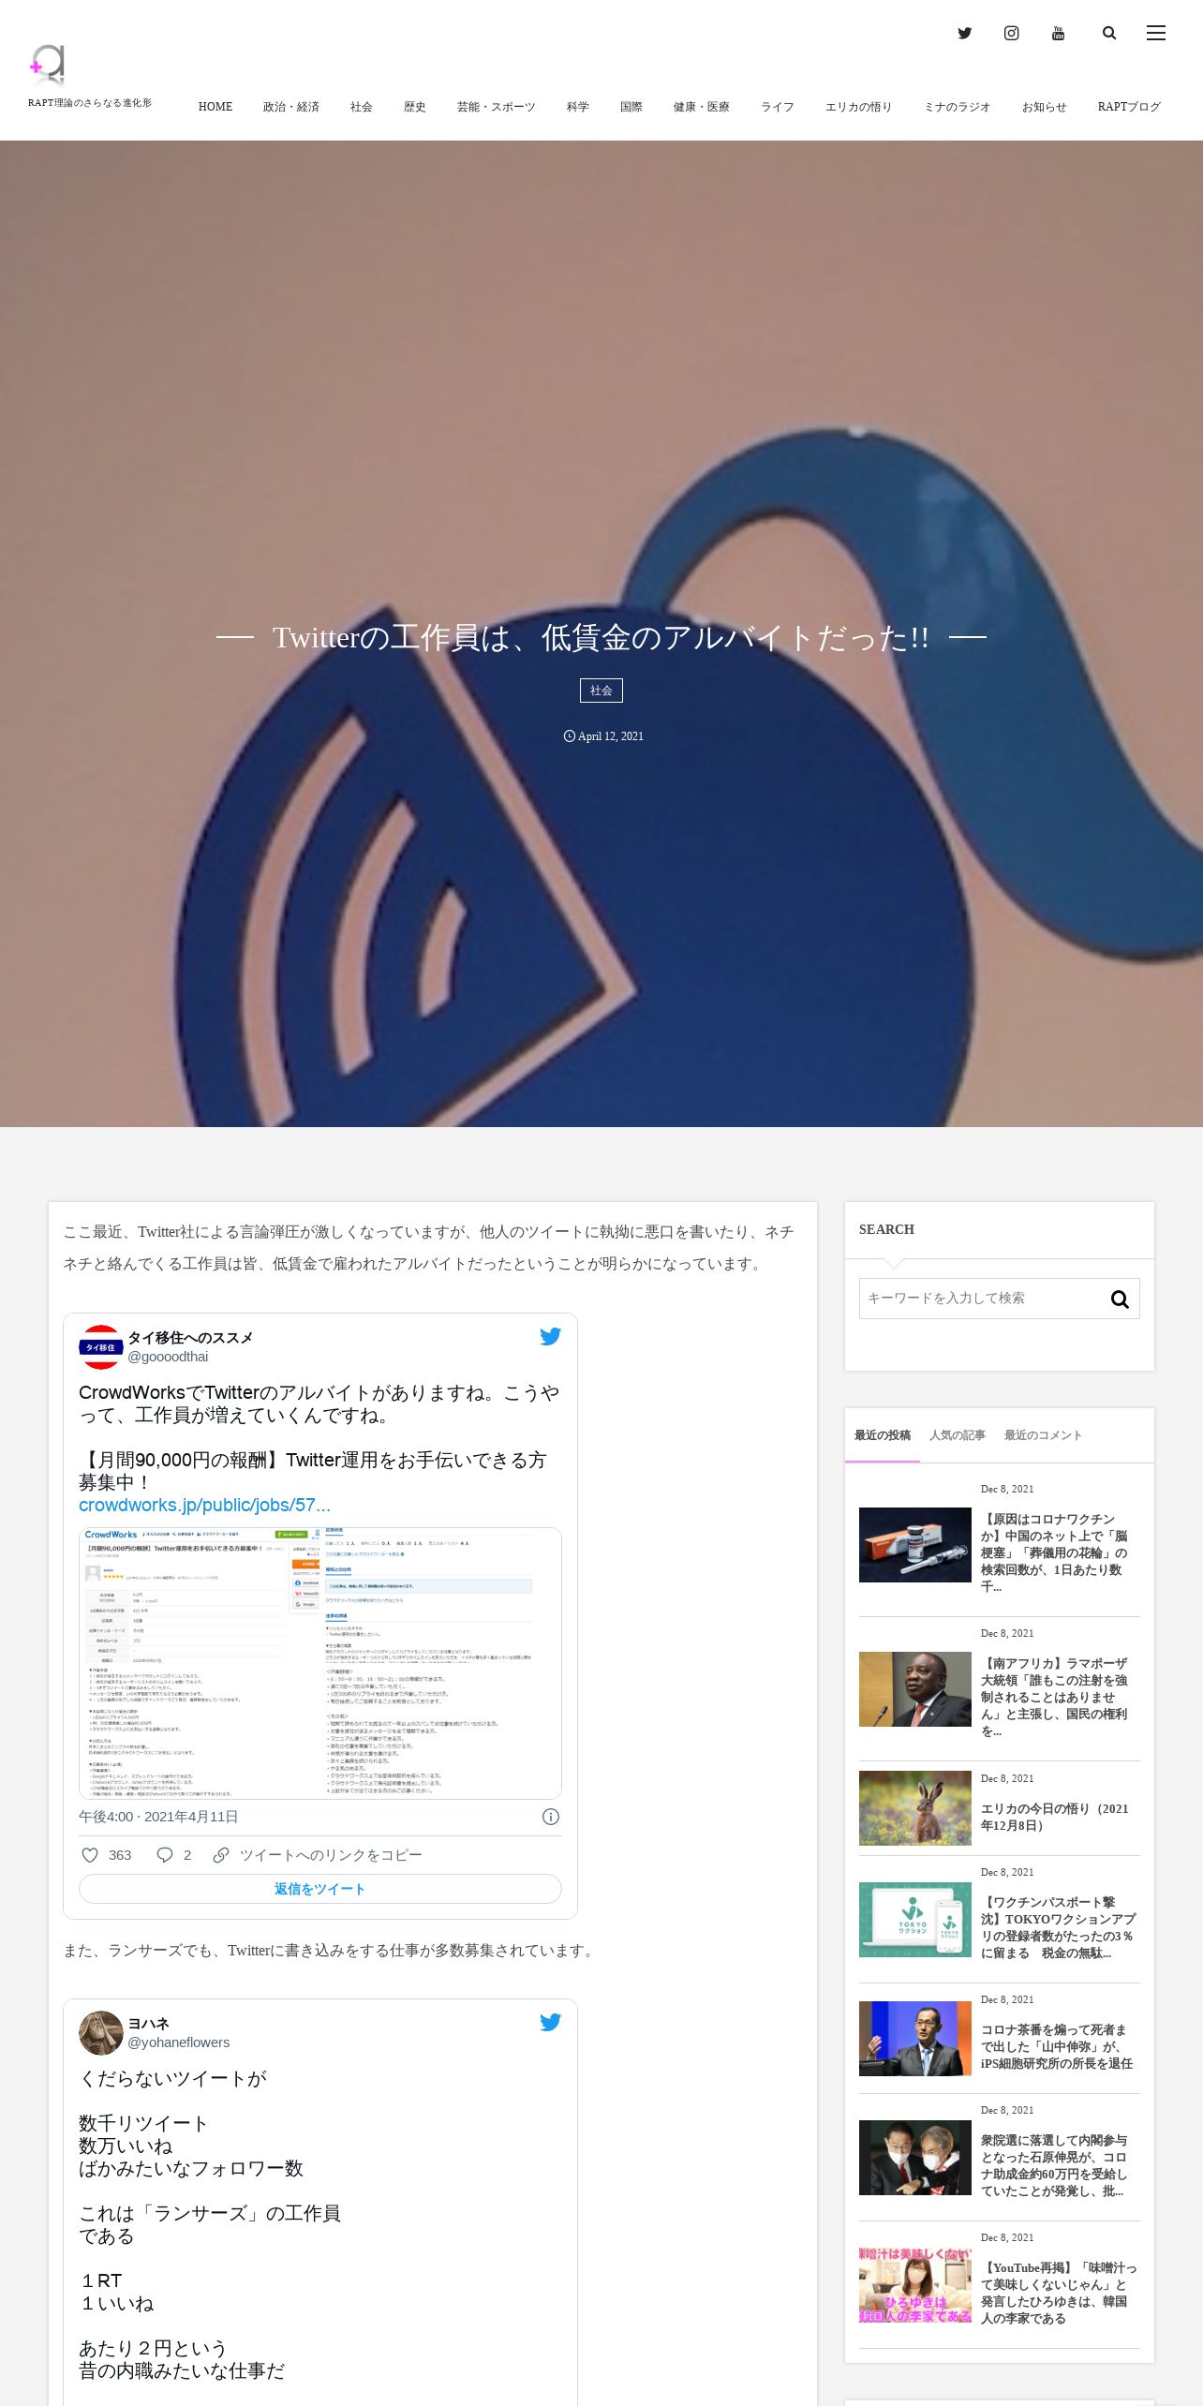Go to HOME in navigation bar

click(x=215, y=107)
